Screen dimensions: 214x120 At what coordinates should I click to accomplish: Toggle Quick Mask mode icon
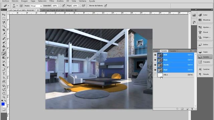click(4, 110)
